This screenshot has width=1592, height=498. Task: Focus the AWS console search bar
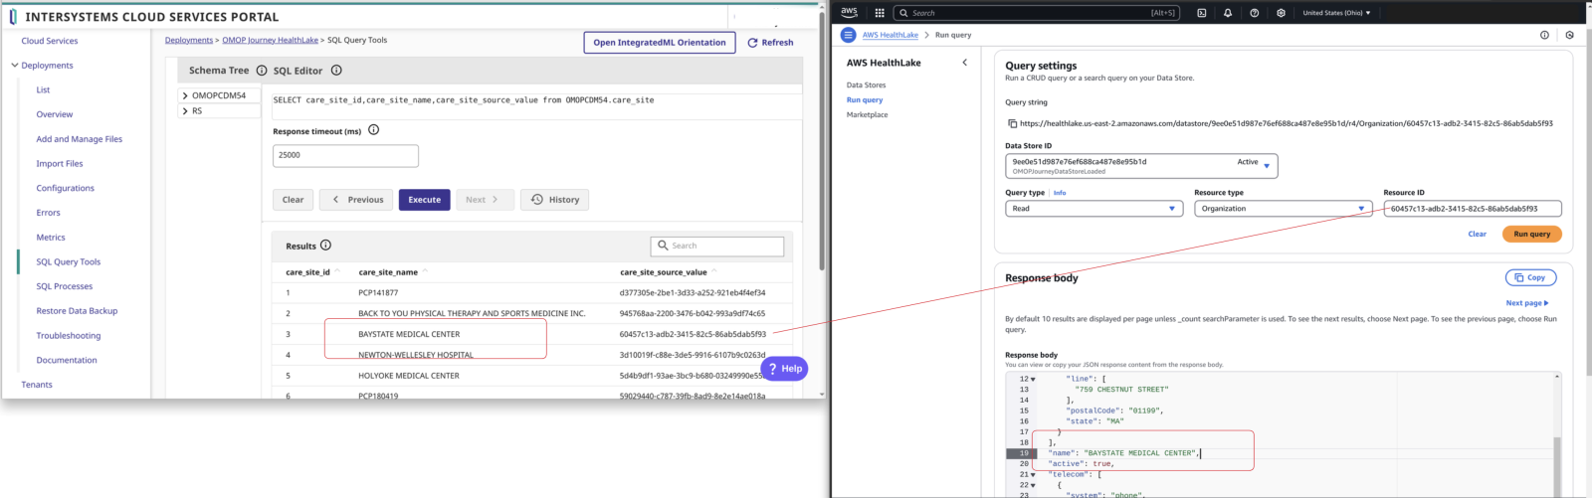pyautogui.click(x=1036, y=13)
